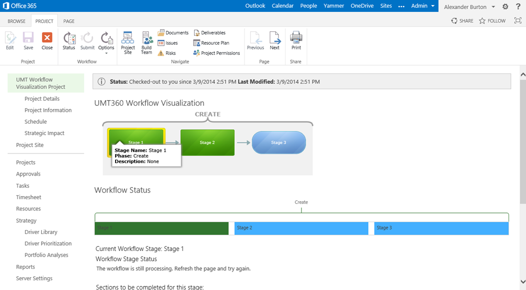The image size is (526, 290).
Task: Open Documents from the Navigate group
Action: tap(173, 33)
